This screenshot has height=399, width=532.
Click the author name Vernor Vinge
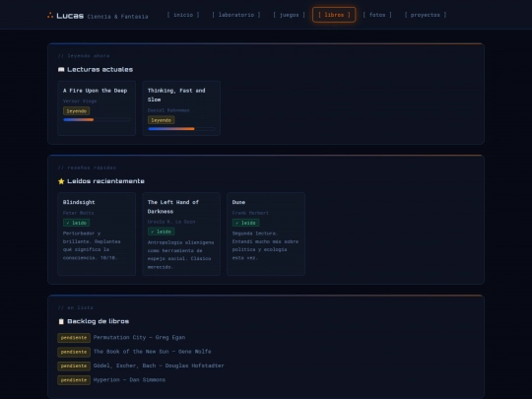click(80, 101)
